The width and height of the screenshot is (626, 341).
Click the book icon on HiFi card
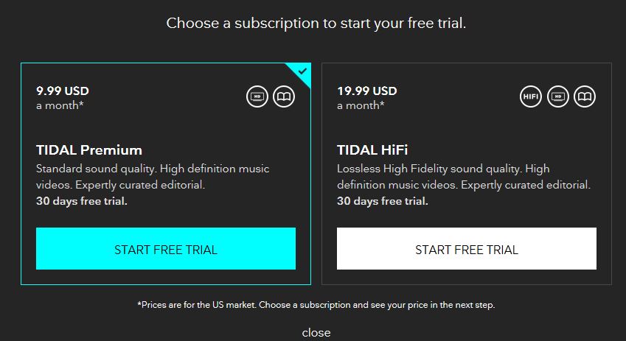[585, 96]
